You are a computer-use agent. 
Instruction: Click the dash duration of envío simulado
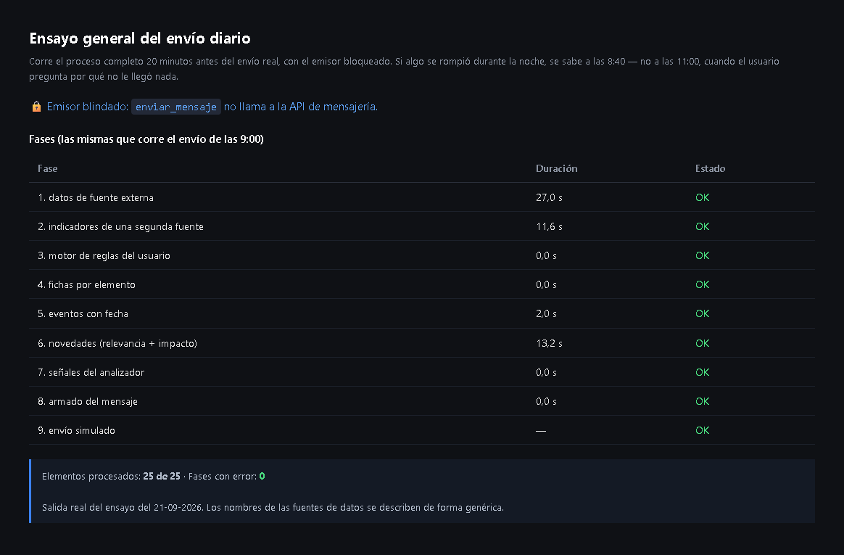pyautogui.click(x=541, y=431)
